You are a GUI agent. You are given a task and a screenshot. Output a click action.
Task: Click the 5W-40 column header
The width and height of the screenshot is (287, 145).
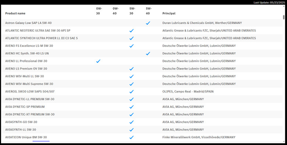click(149, 11)
